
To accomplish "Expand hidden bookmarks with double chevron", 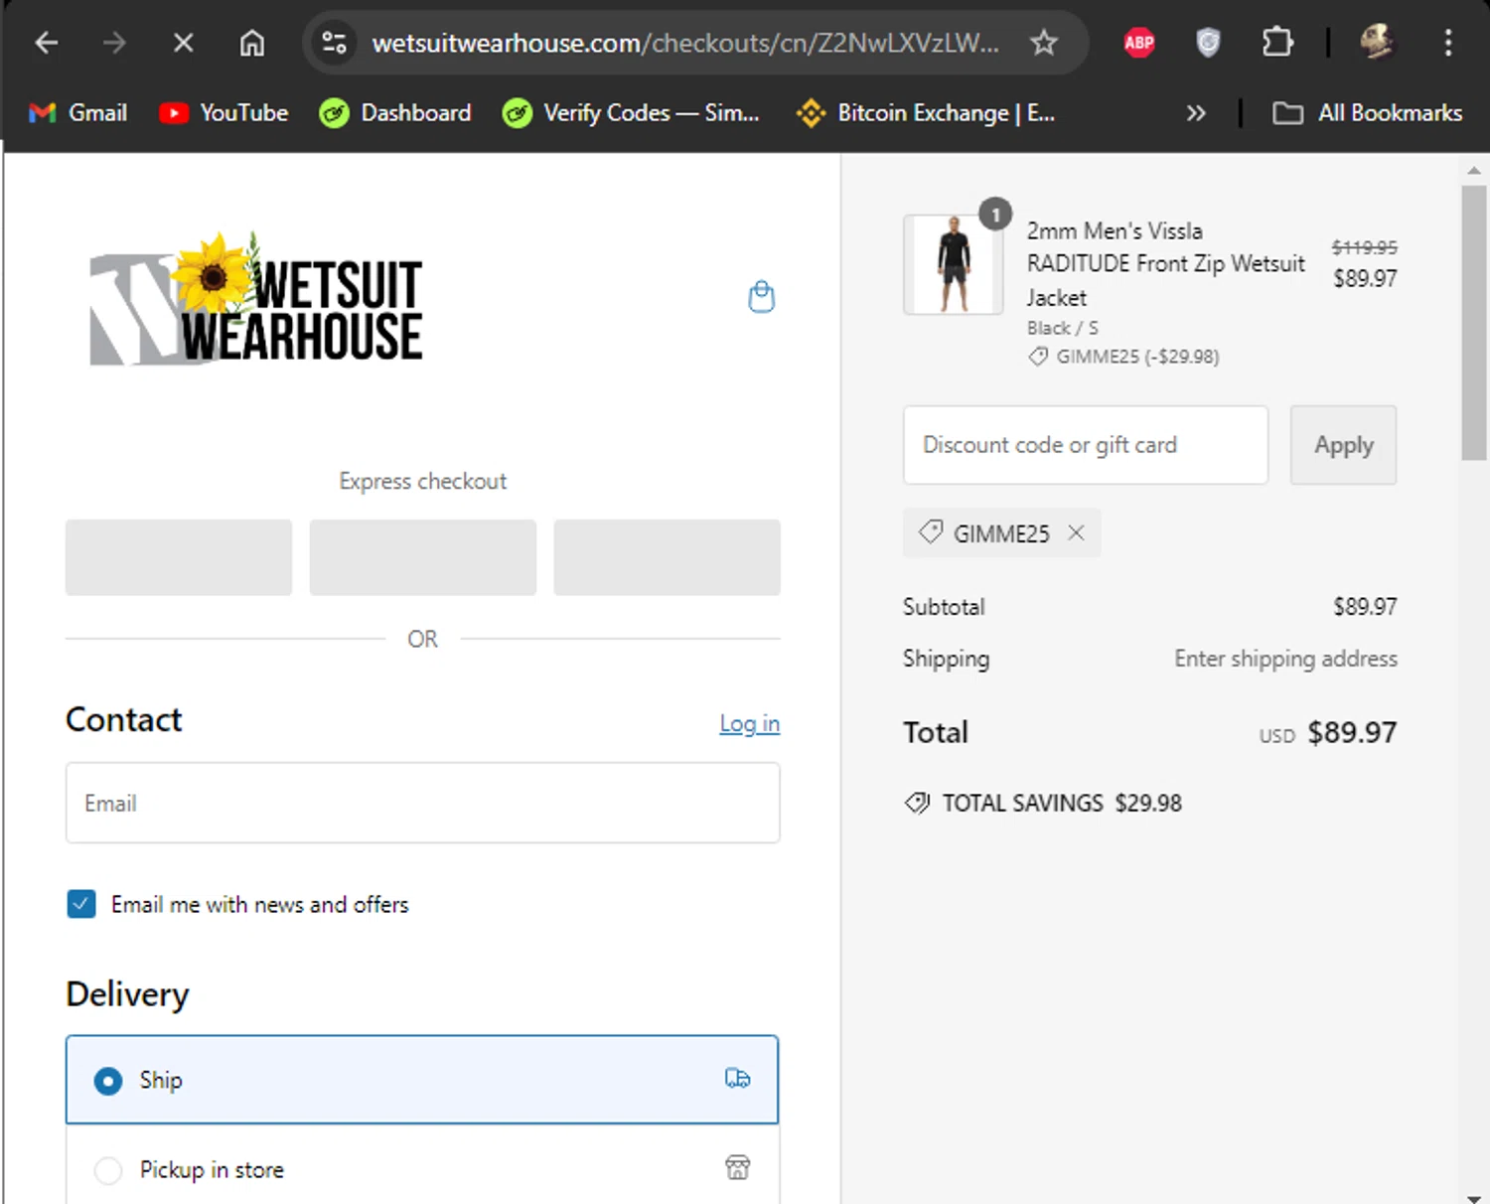I will [x=1196, y=113].
